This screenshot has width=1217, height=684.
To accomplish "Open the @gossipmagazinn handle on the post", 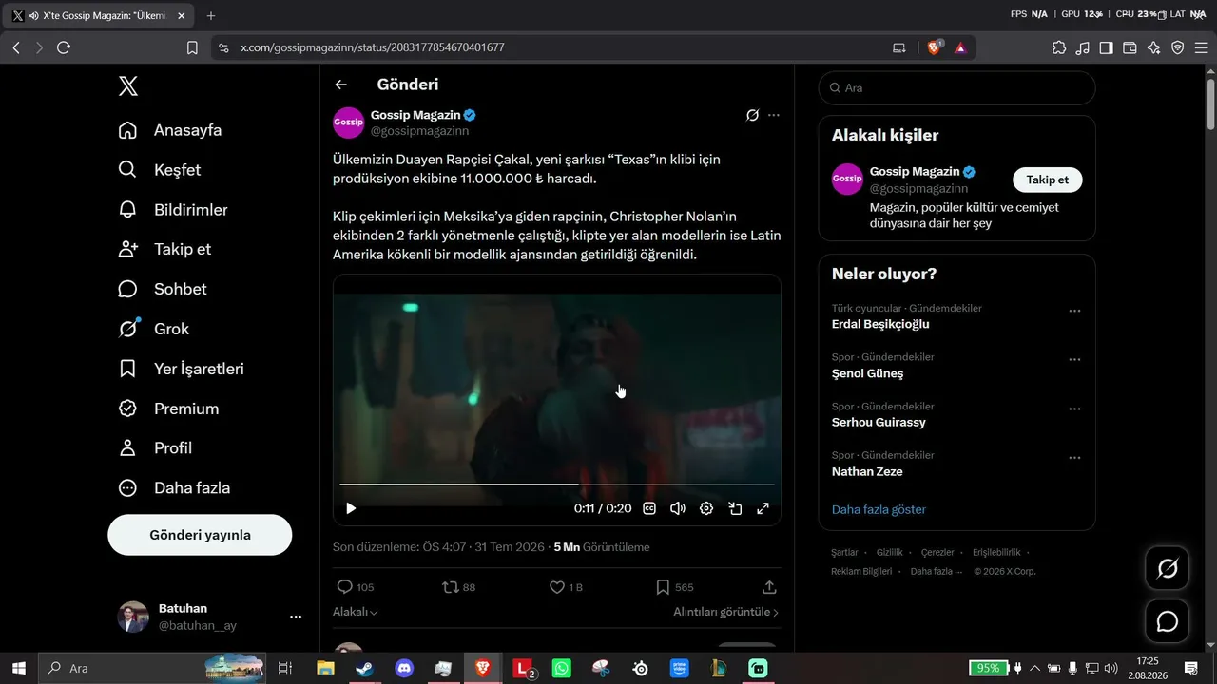I will coord(419,131).
